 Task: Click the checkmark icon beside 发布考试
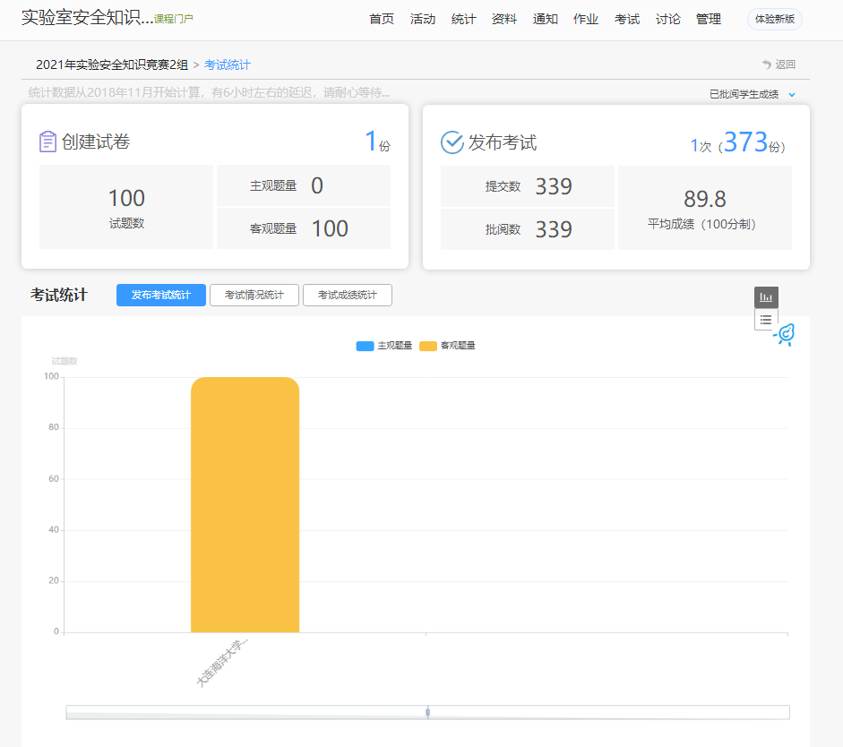tap(452, 142)
